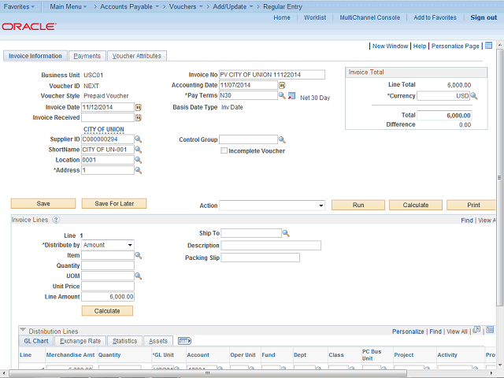Switch to the Exchange Rate tab
Screen dimensions: 504x378
[80, 341]
